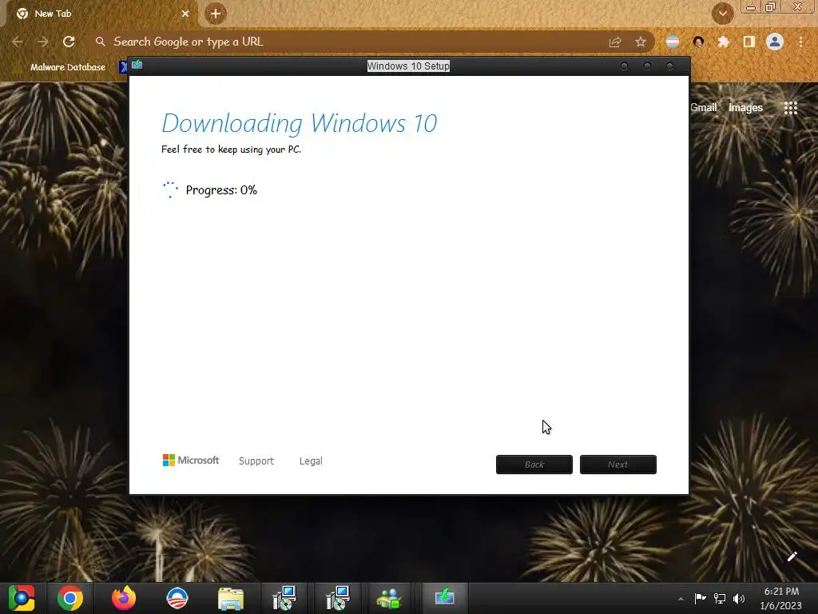
Task: Open File Explorer from the taskbar
Action: pos(231,598)
